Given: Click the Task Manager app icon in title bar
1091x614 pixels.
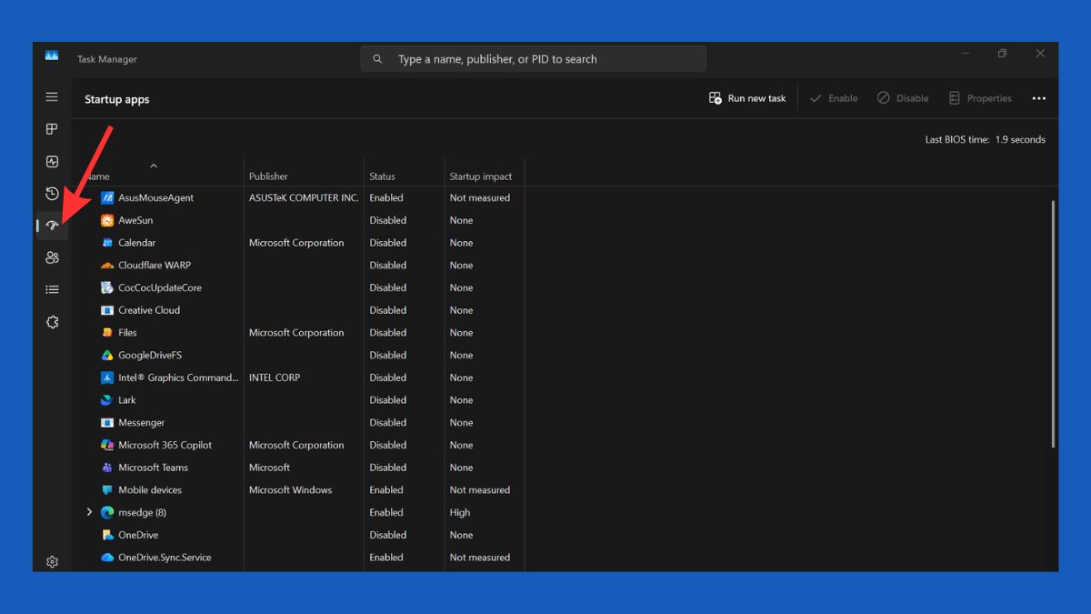Looking at the screenshot, I should click(x=52, y=56).
